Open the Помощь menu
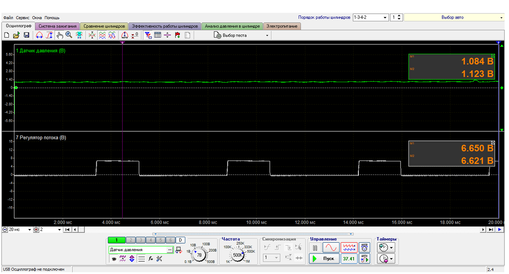This screenshot has width=509, height=274. click(52, 18)
